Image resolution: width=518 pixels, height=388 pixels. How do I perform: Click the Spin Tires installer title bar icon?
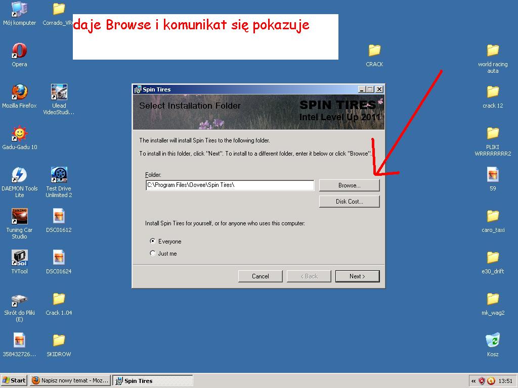coord(138,89)
